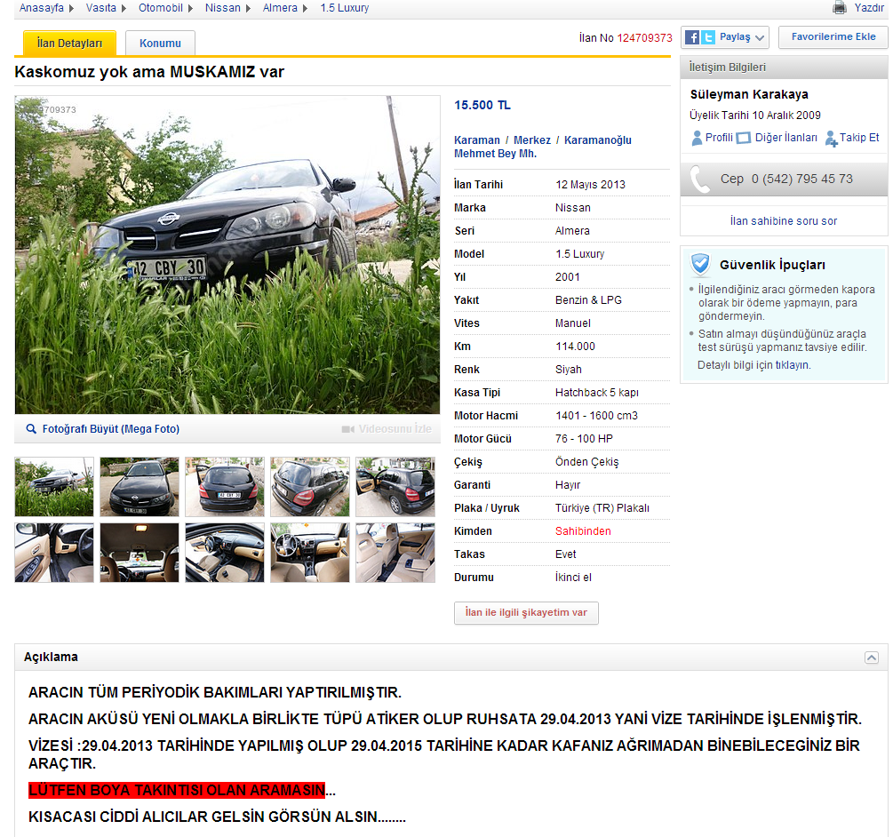The width and height of the screenshot is (893, 837).
Task: Open the Almera breadcrumb link
Action: 280,8
